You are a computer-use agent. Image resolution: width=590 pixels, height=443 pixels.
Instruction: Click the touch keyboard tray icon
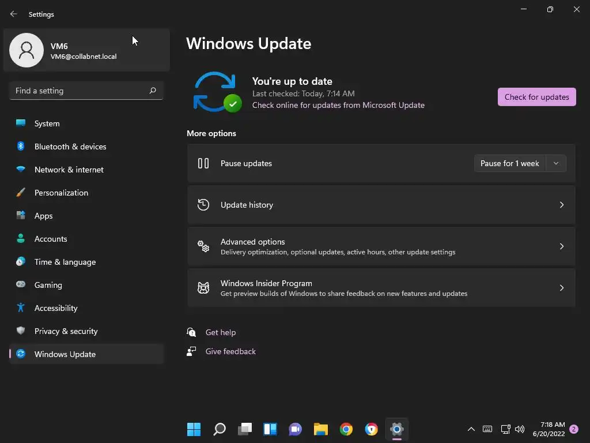pos(487,429)
